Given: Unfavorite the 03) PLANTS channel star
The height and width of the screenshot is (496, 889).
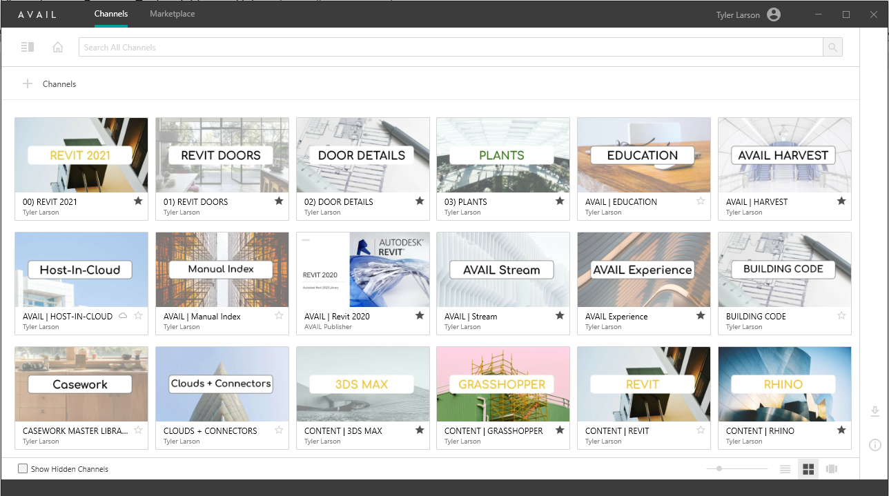Looking at the screenshot, I should [x=560, y=201].
